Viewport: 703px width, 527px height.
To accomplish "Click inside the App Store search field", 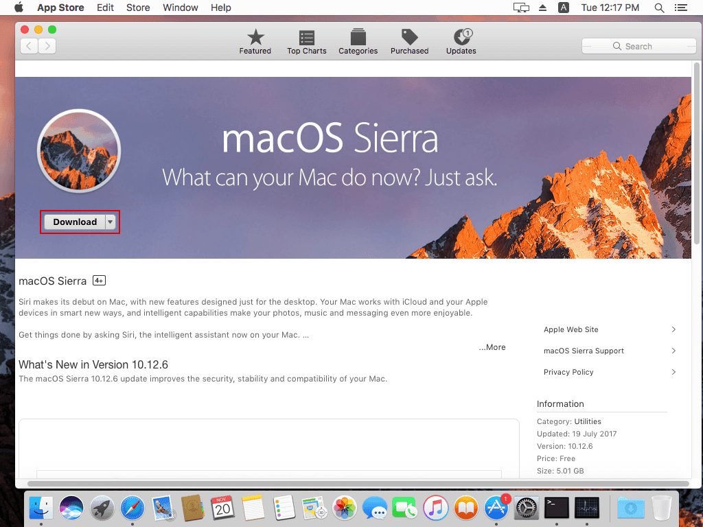I will click(x=638, y=46).
